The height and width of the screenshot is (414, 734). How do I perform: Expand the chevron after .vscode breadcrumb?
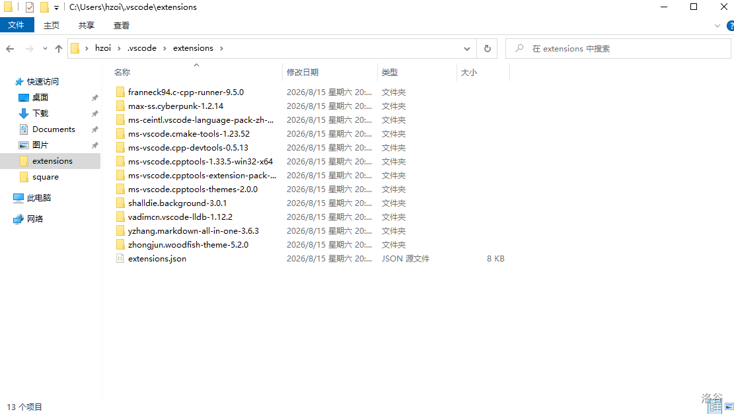pos(165,48)
